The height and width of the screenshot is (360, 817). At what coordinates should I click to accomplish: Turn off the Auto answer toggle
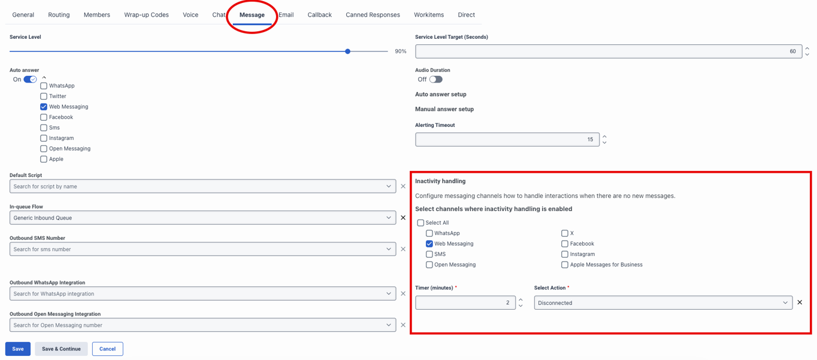pyautogui.click(x=30, y=80)
